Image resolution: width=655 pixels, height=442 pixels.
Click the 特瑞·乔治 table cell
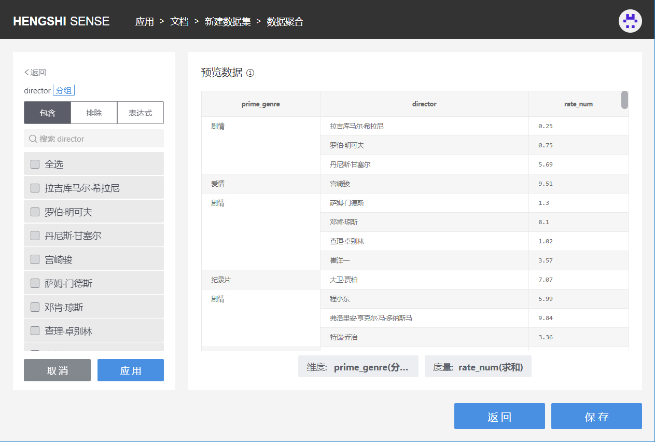click(x=424, y=337)
